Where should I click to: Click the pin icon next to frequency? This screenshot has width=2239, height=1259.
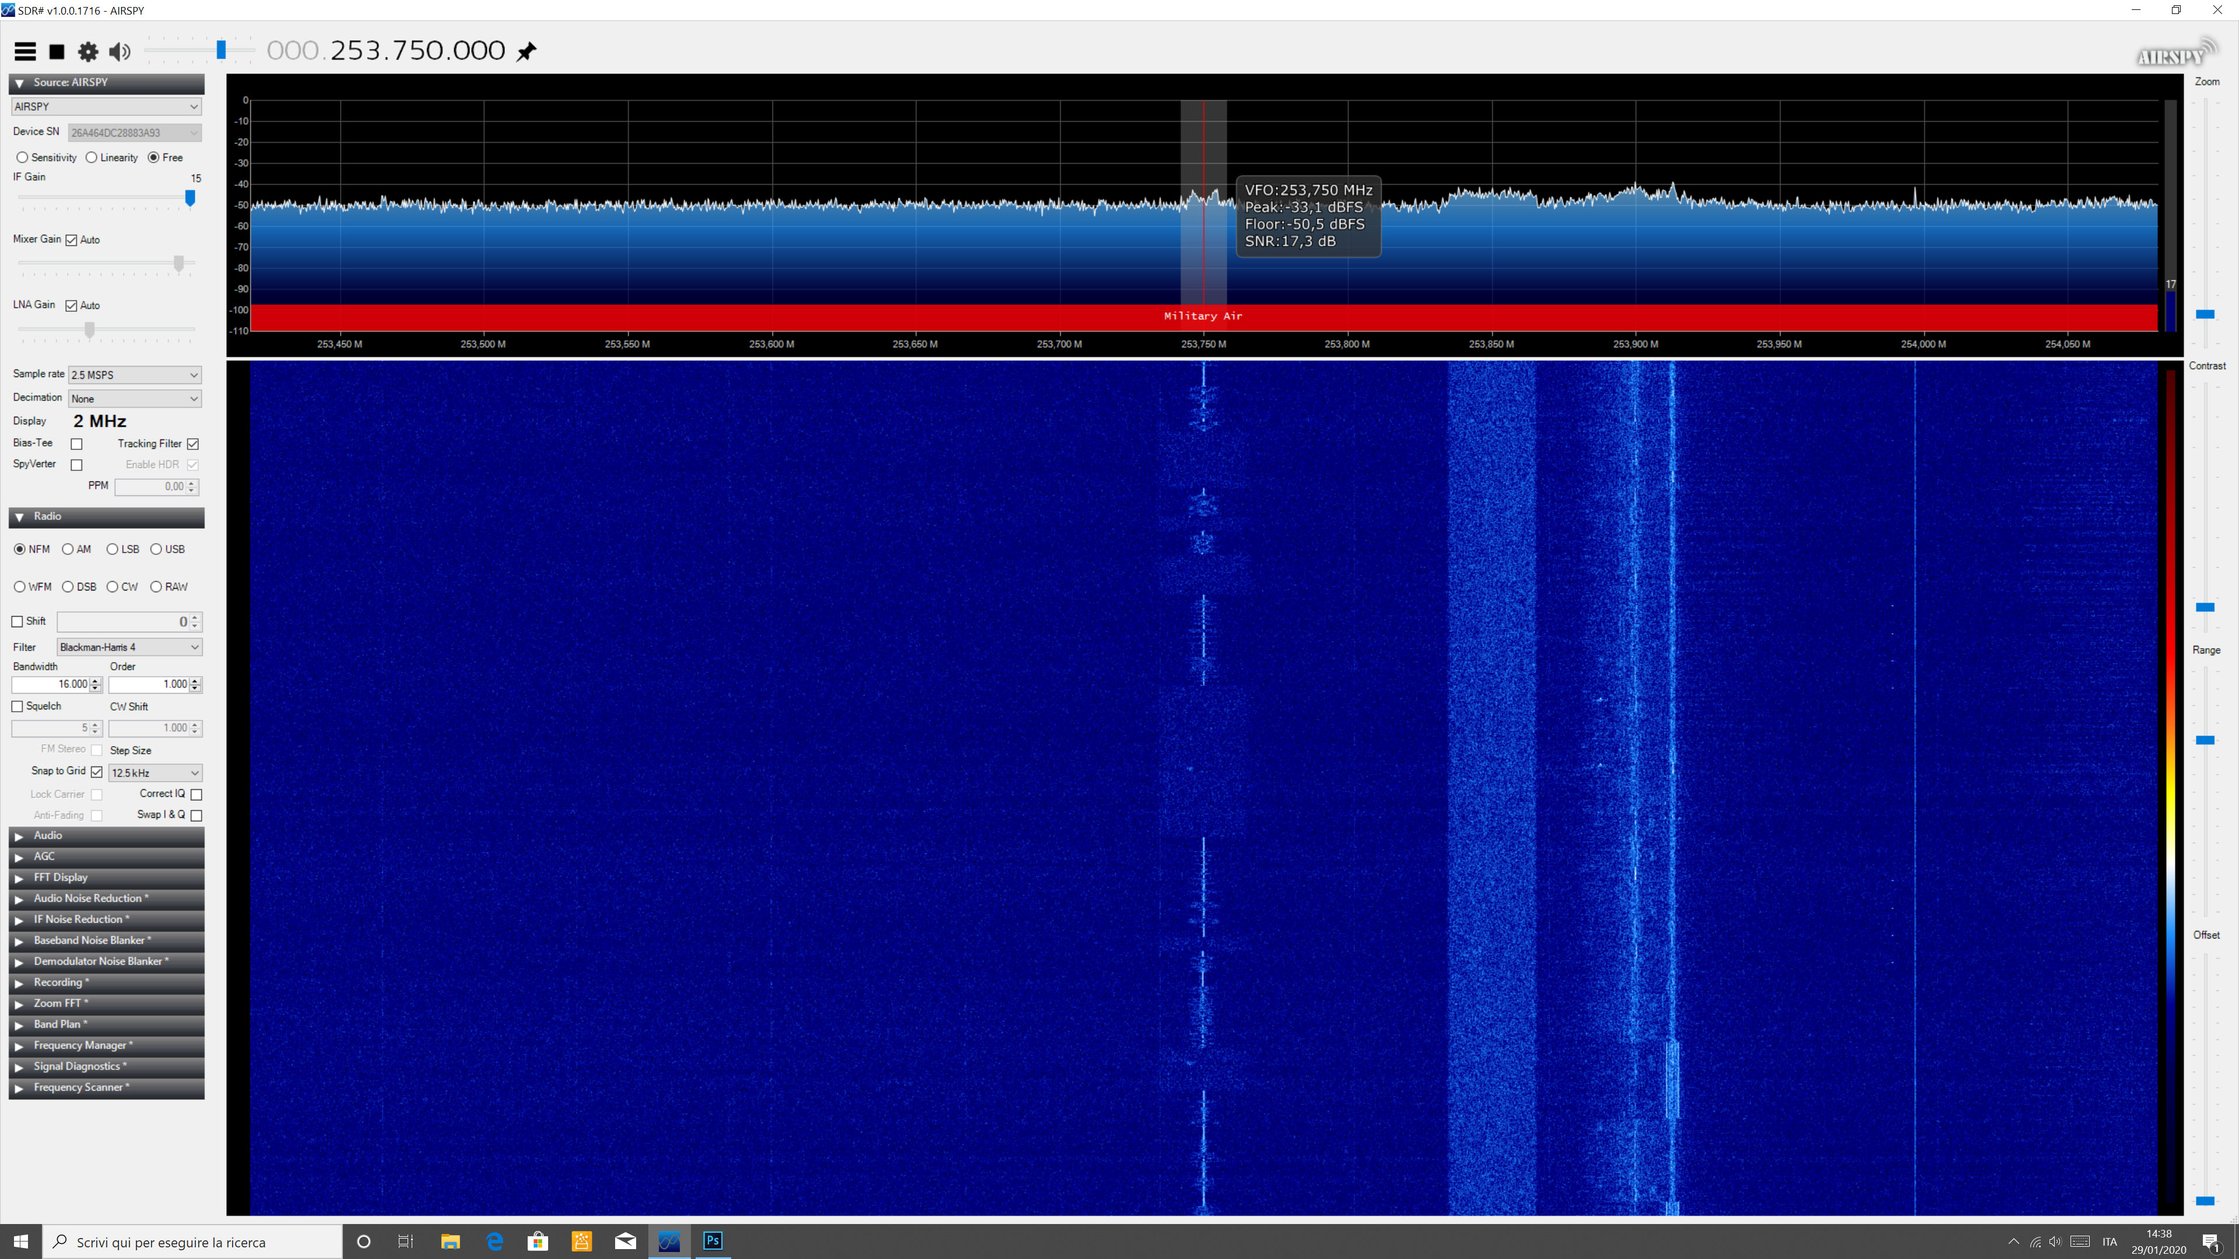click(526, 51)
